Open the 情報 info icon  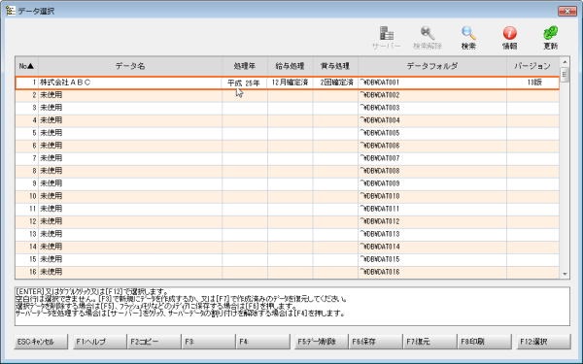coord(510,38)
